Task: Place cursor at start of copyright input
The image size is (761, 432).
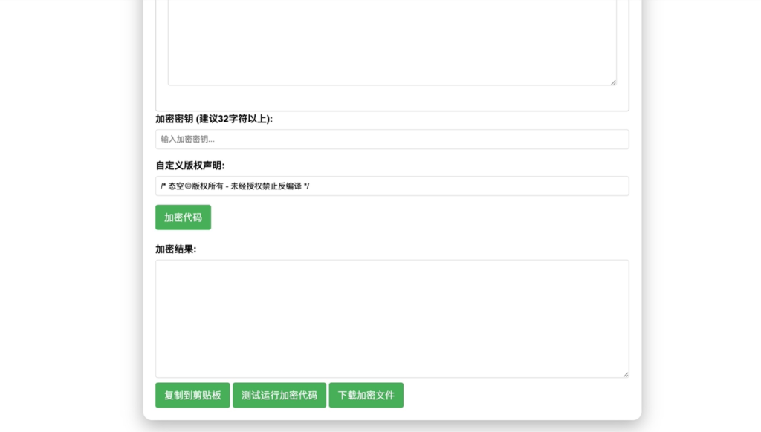Action: [x=160, y=186]
